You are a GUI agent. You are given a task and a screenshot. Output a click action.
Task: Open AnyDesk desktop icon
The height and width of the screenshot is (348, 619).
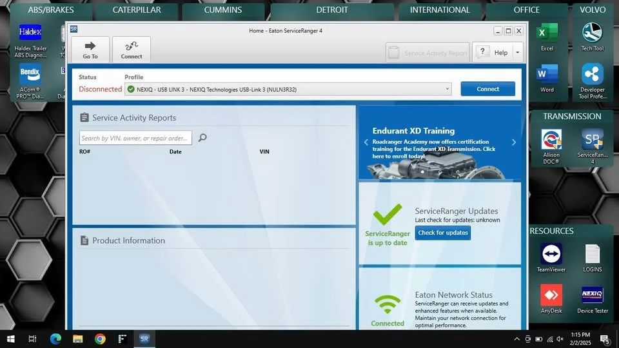(x=551, y=299)
